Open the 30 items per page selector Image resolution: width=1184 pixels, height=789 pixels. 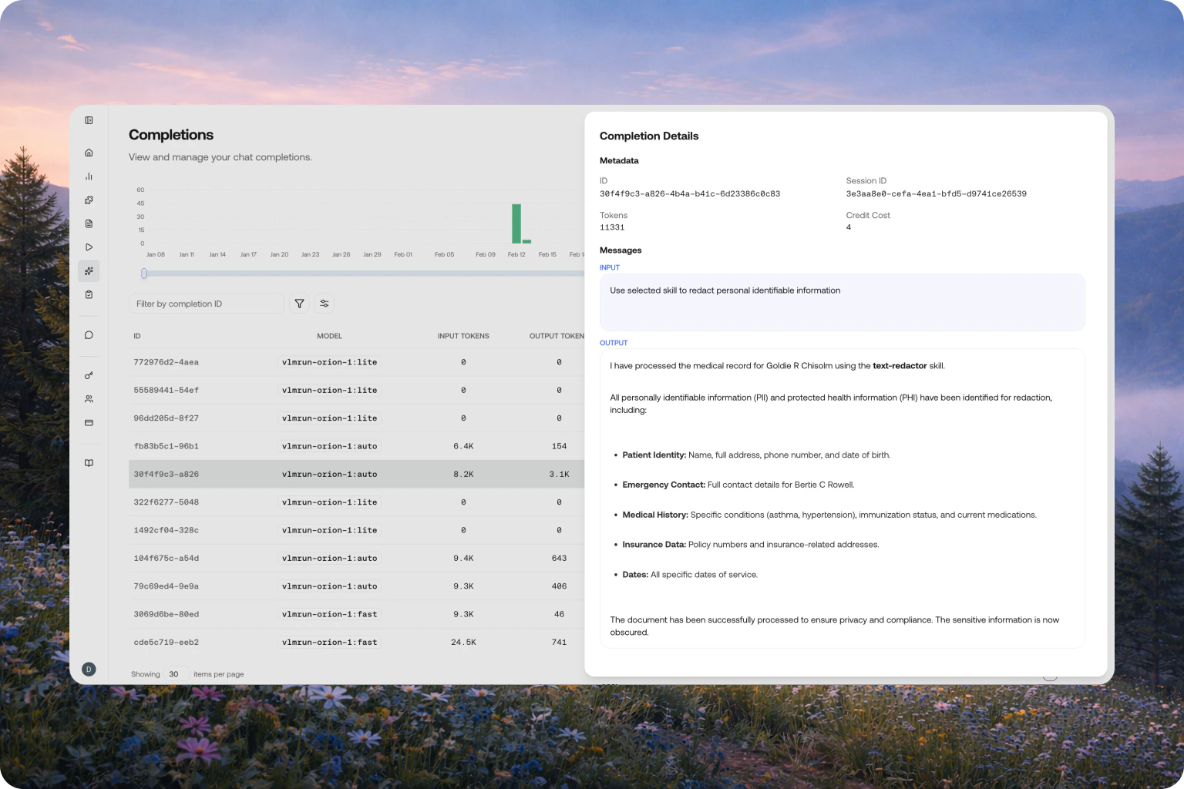[177, 674]
